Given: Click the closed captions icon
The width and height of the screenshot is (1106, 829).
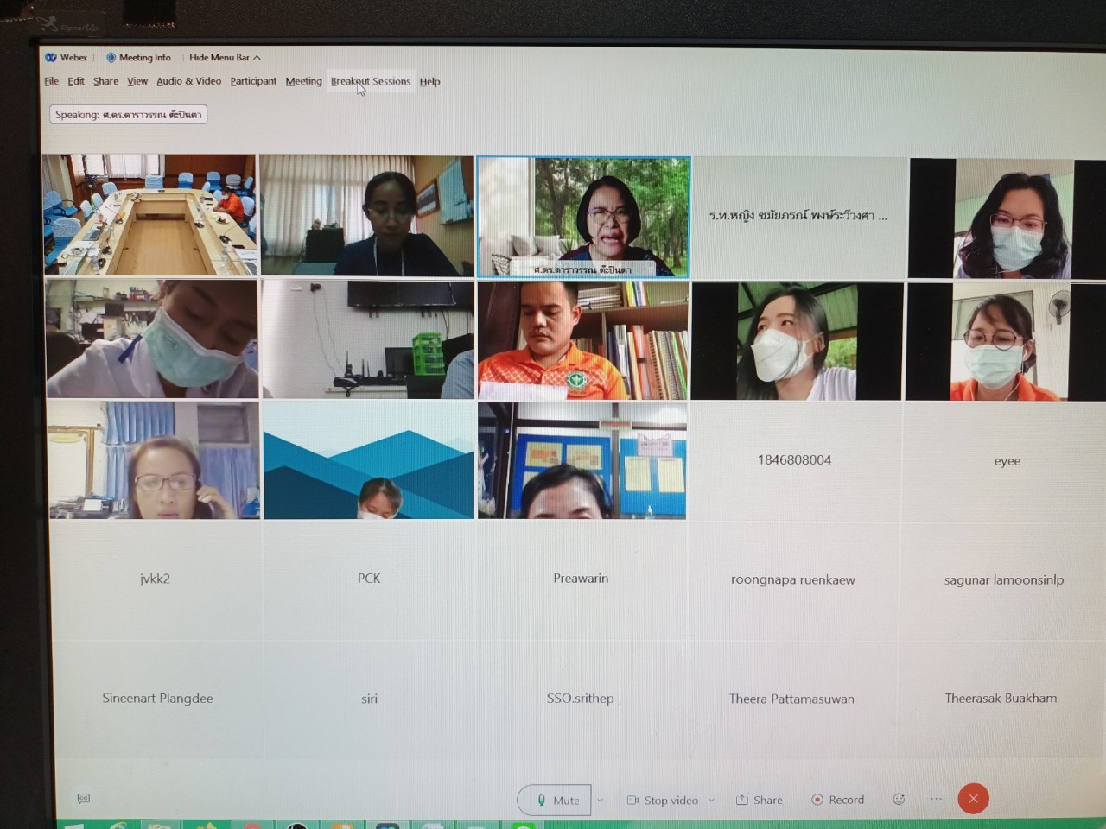Looking at the screenshot, I should tap(84, 799).
